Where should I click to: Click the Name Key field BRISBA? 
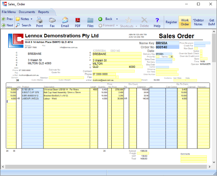(167, 43)
